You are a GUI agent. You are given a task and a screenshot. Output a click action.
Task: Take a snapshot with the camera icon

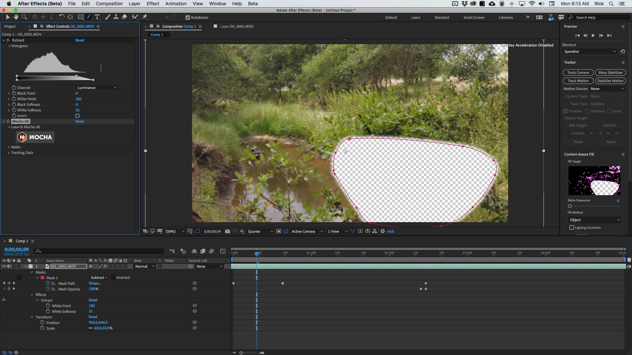(228, 231)
